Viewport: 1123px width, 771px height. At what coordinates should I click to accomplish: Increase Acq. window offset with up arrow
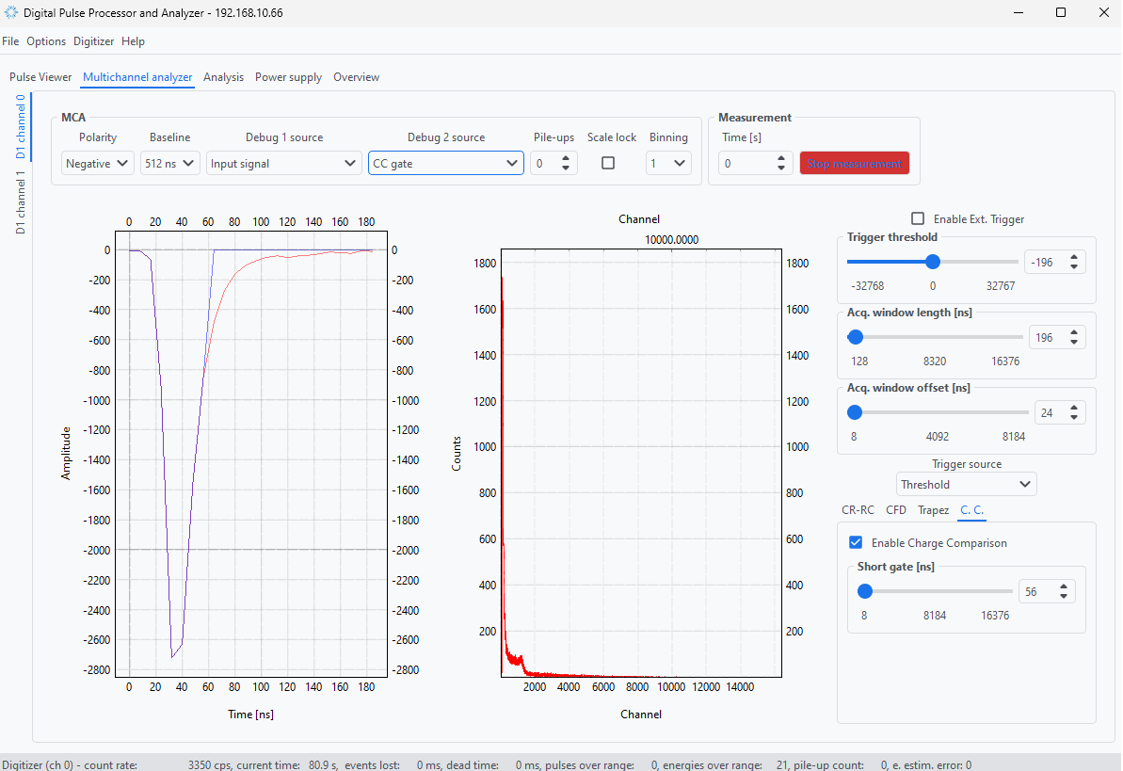click(1074, 407)
